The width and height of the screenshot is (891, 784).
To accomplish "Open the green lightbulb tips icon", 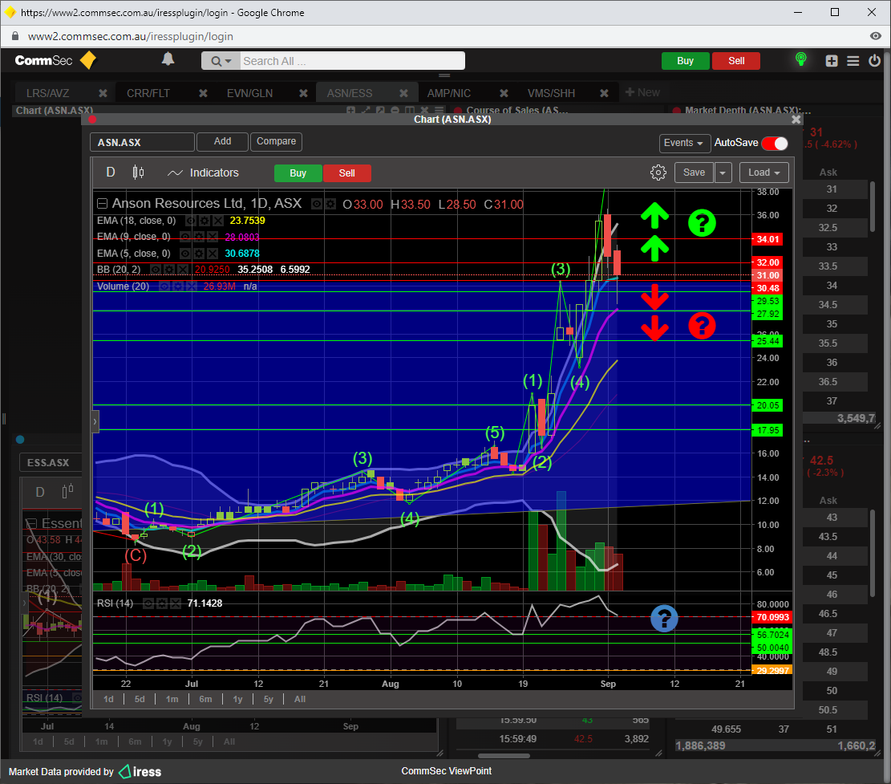I will [x=800, y=59].
